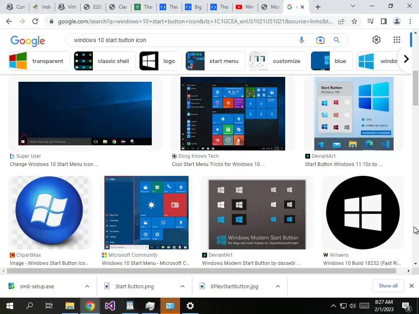Switch to the Virt tab
This screenshot has height=314, width=419.
[x=68, y=7]
